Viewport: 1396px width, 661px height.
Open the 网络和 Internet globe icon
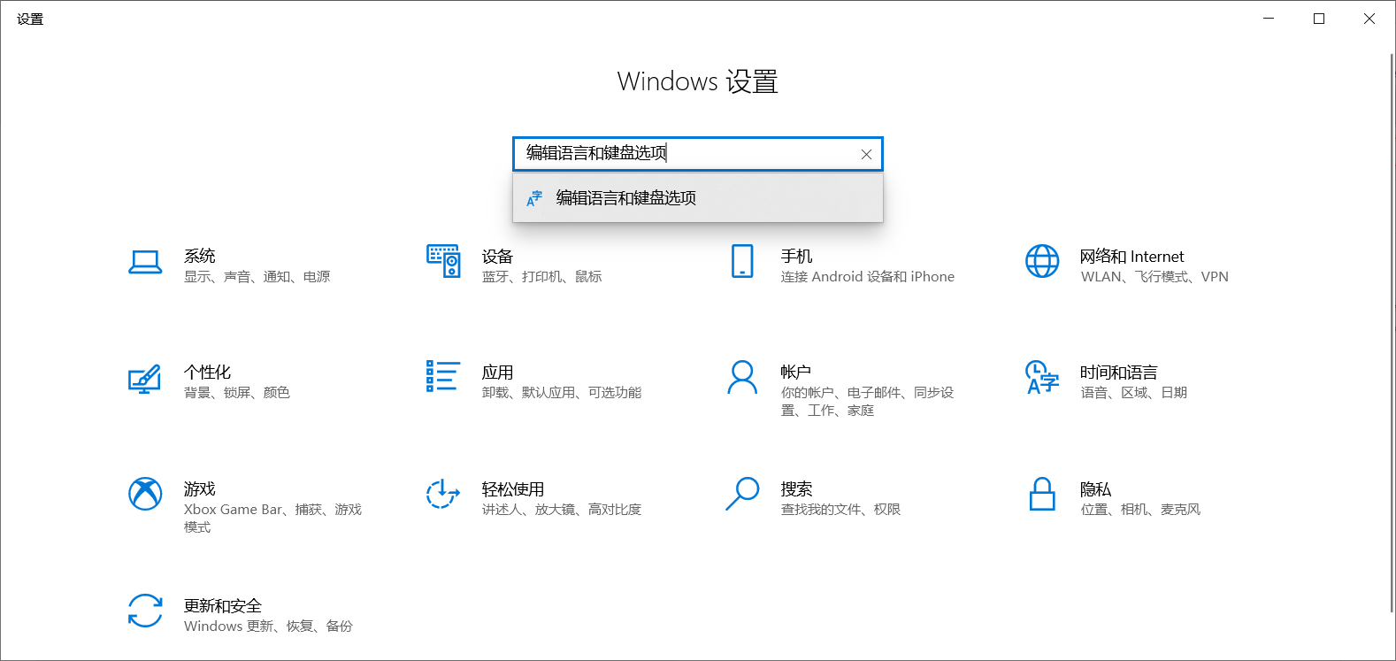point(1042,261)
